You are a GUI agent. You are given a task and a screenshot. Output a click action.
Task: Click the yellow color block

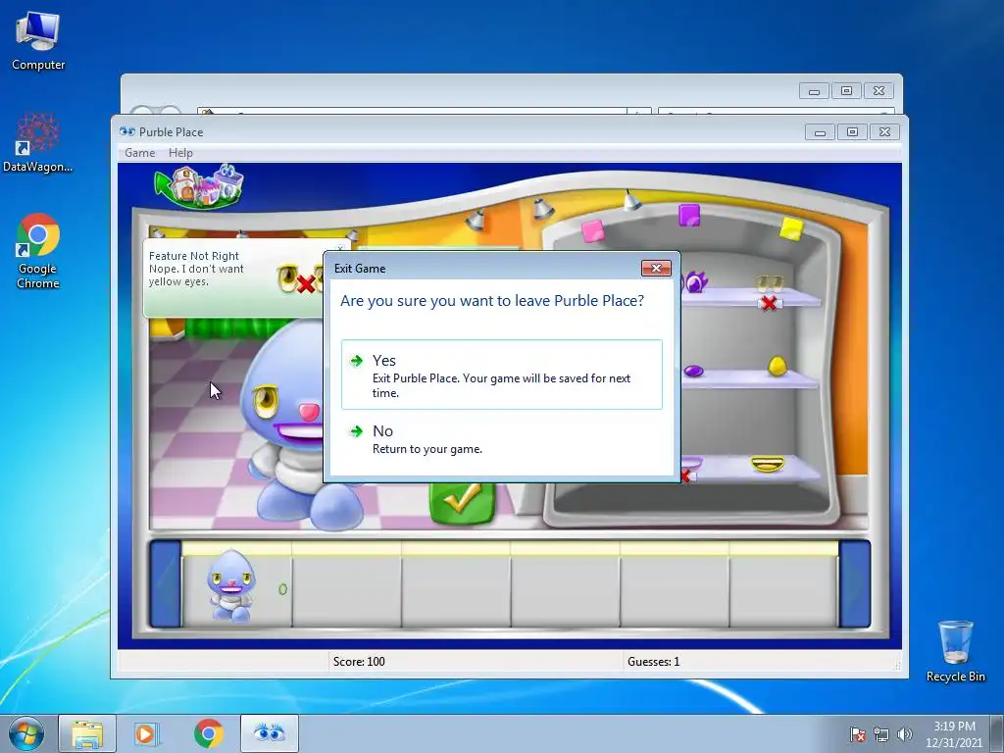(791, 228)
